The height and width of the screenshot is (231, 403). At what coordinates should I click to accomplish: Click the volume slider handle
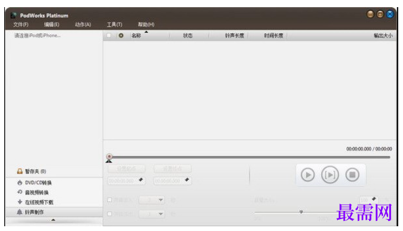point(301,212)
